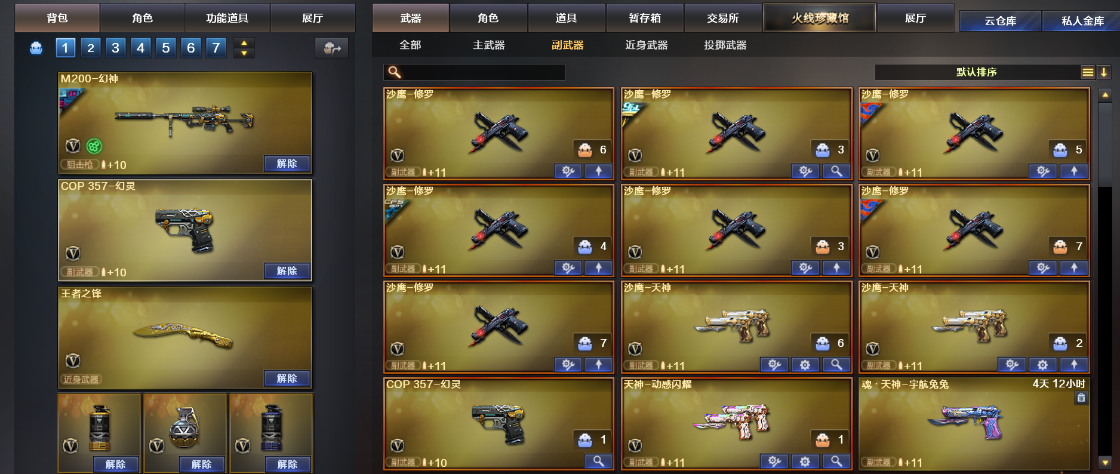Toggle the sort direction arrow button

(1104, 72)
